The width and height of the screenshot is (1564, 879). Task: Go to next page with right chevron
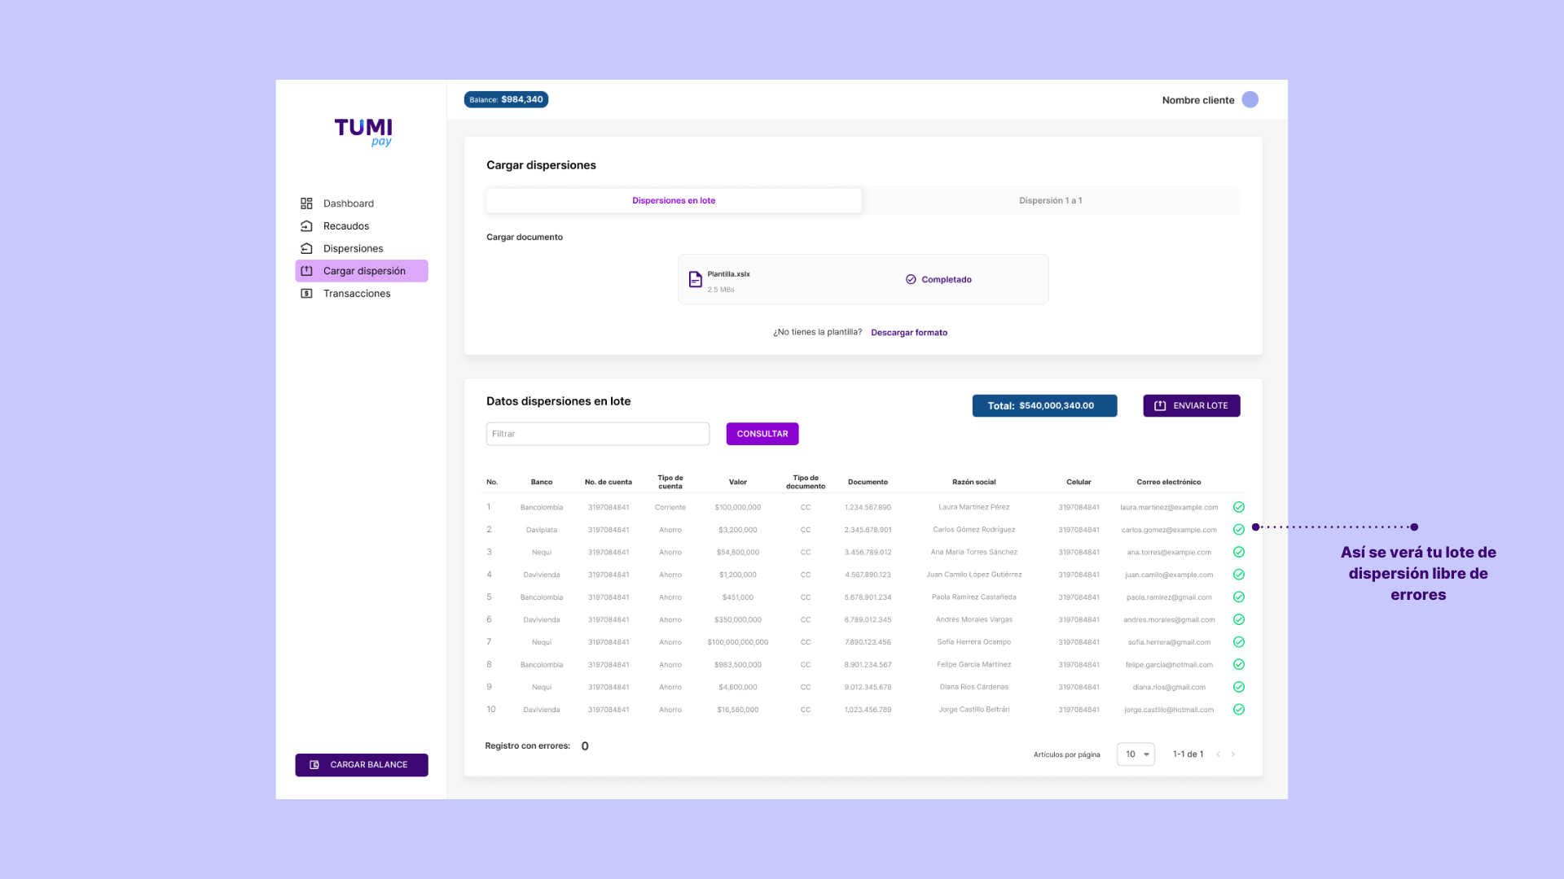tap(1232, 754)
